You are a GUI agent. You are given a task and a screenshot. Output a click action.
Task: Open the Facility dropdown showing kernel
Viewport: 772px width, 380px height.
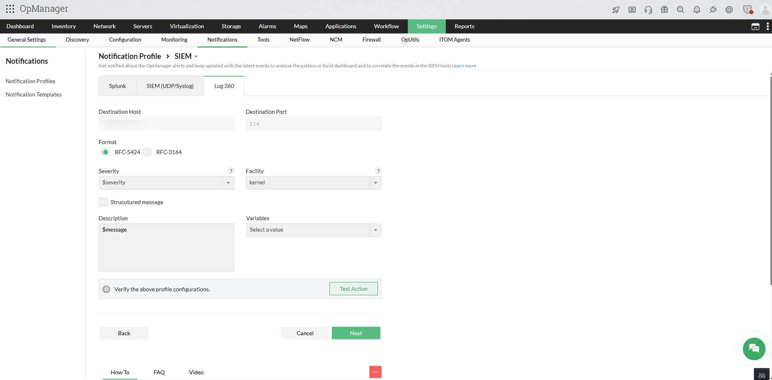314,183
